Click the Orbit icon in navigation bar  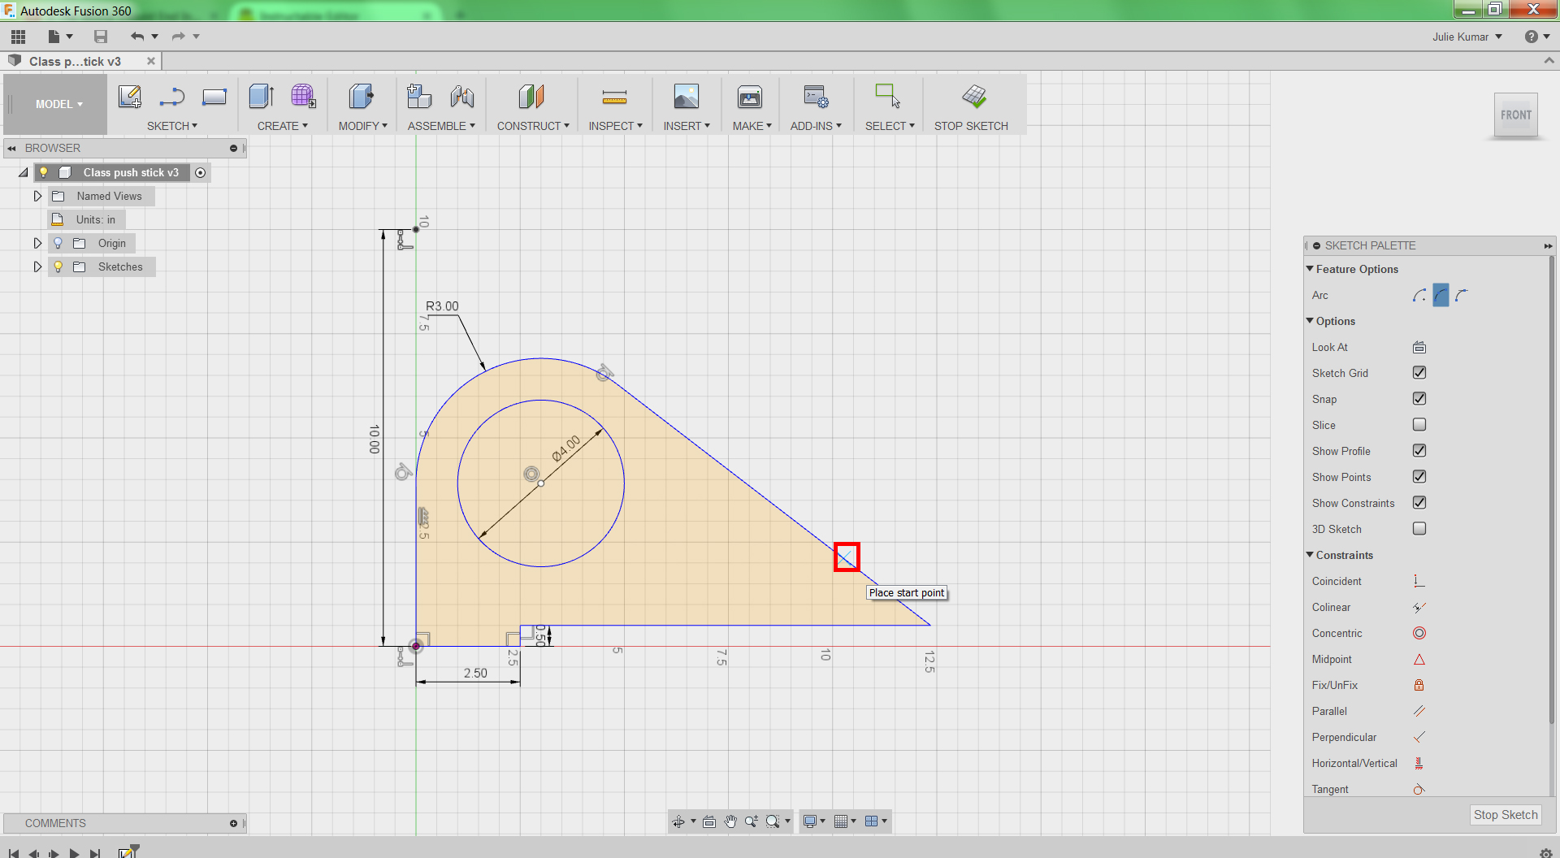click(x=678, y=821)
